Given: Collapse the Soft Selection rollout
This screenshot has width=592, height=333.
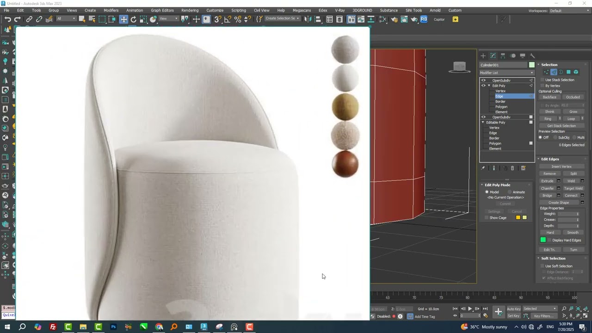Looking at the screenshot, I should click(538, 259).
